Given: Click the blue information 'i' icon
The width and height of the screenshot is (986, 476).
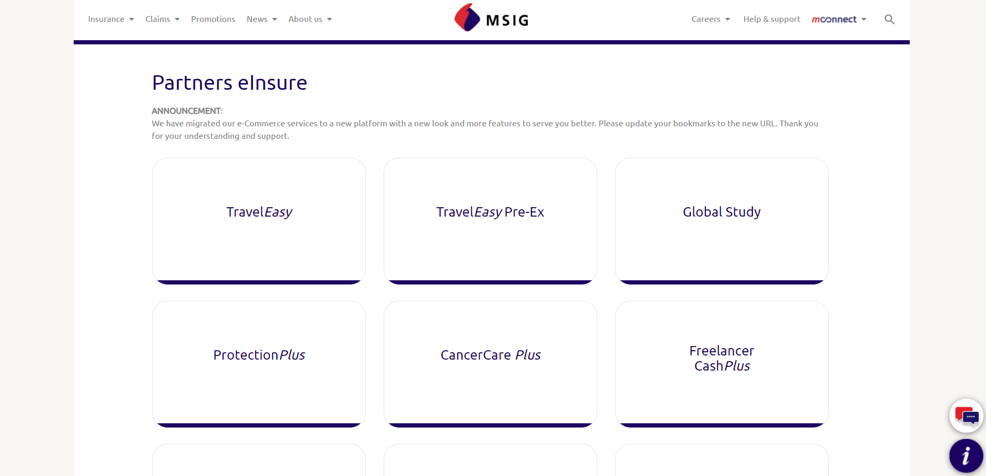Looking at the screenshot, I should (966, 456).
